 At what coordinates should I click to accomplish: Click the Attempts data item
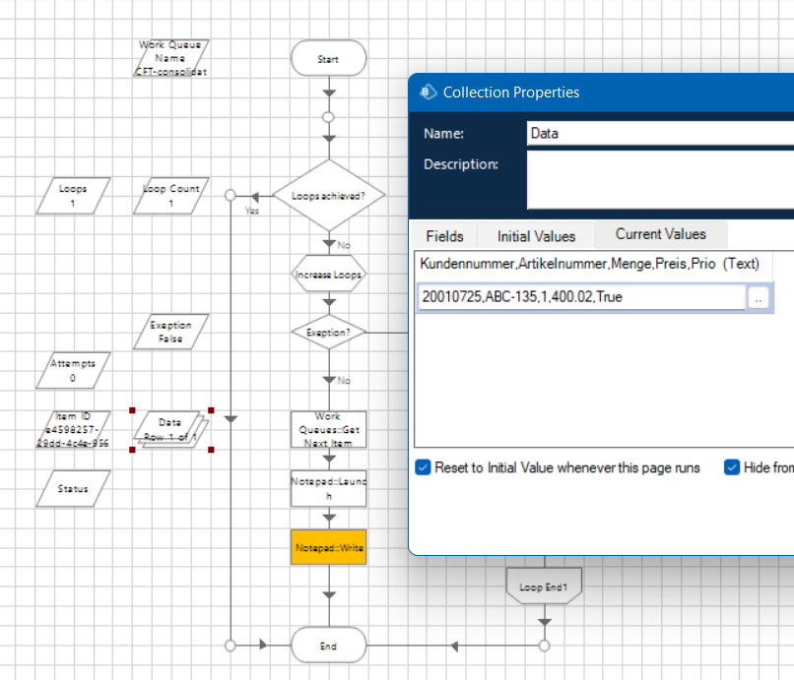pyautogui.click(x=73, y=370)
